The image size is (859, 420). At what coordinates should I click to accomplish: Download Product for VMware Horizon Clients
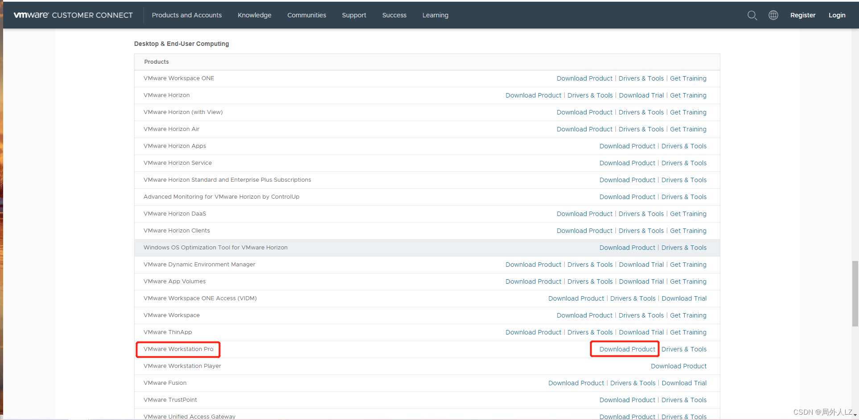point(584,231)
